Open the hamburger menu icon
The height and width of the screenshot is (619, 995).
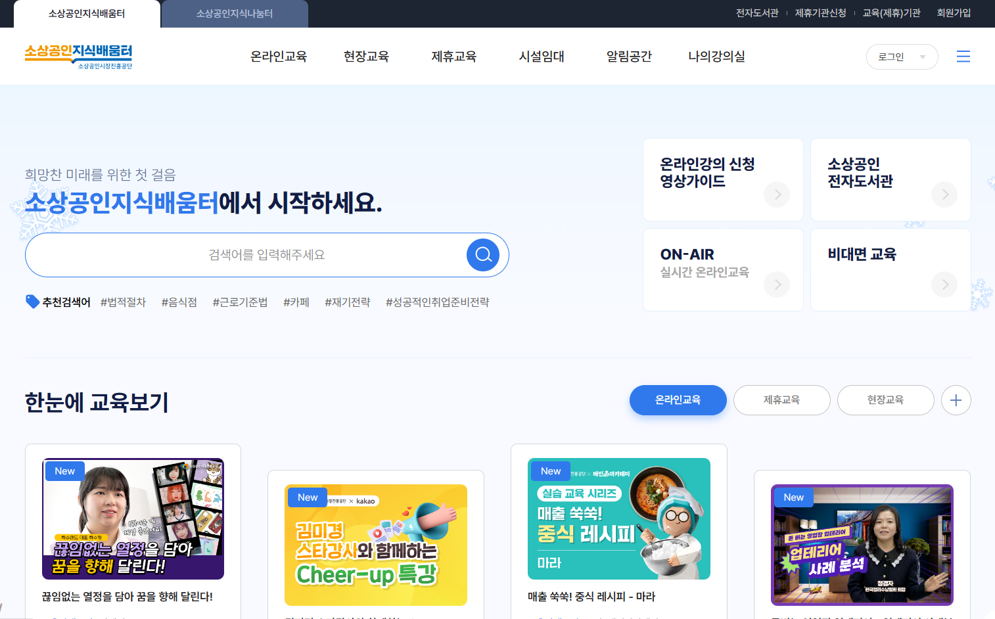click(963, 57)
